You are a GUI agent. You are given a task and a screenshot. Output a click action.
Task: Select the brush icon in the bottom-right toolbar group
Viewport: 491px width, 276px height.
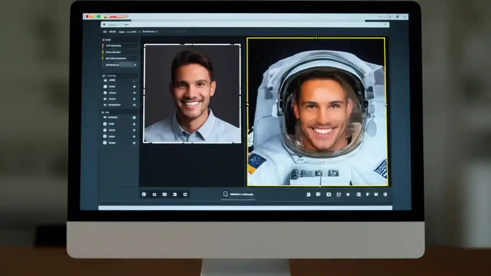(x=367, y=194)
